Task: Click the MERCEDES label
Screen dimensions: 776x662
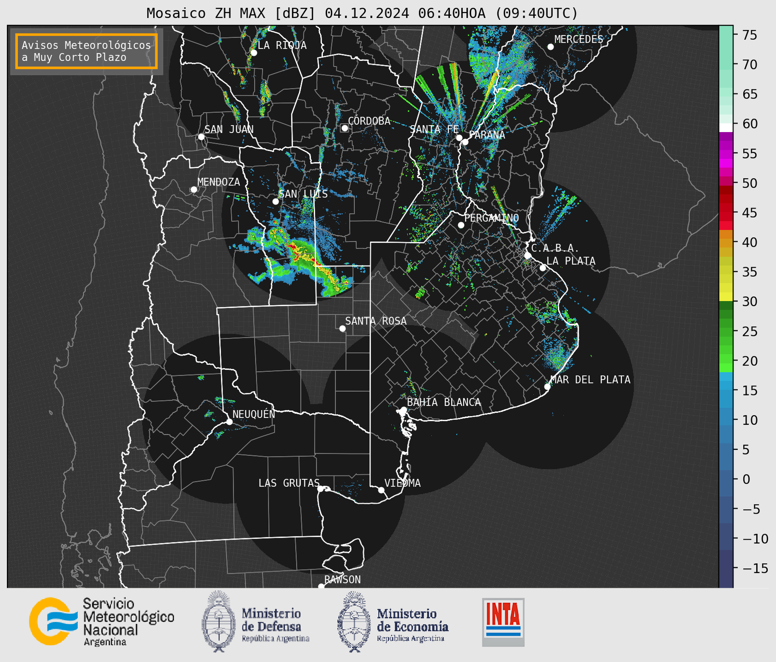Action: (579, 40)
